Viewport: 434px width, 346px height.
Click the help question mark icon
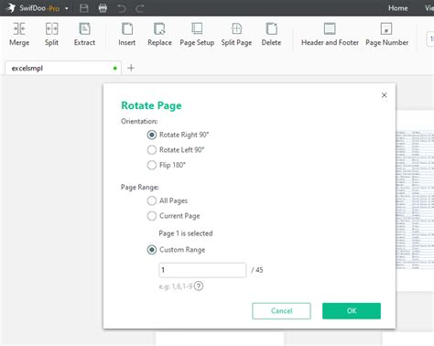[199, 287]
